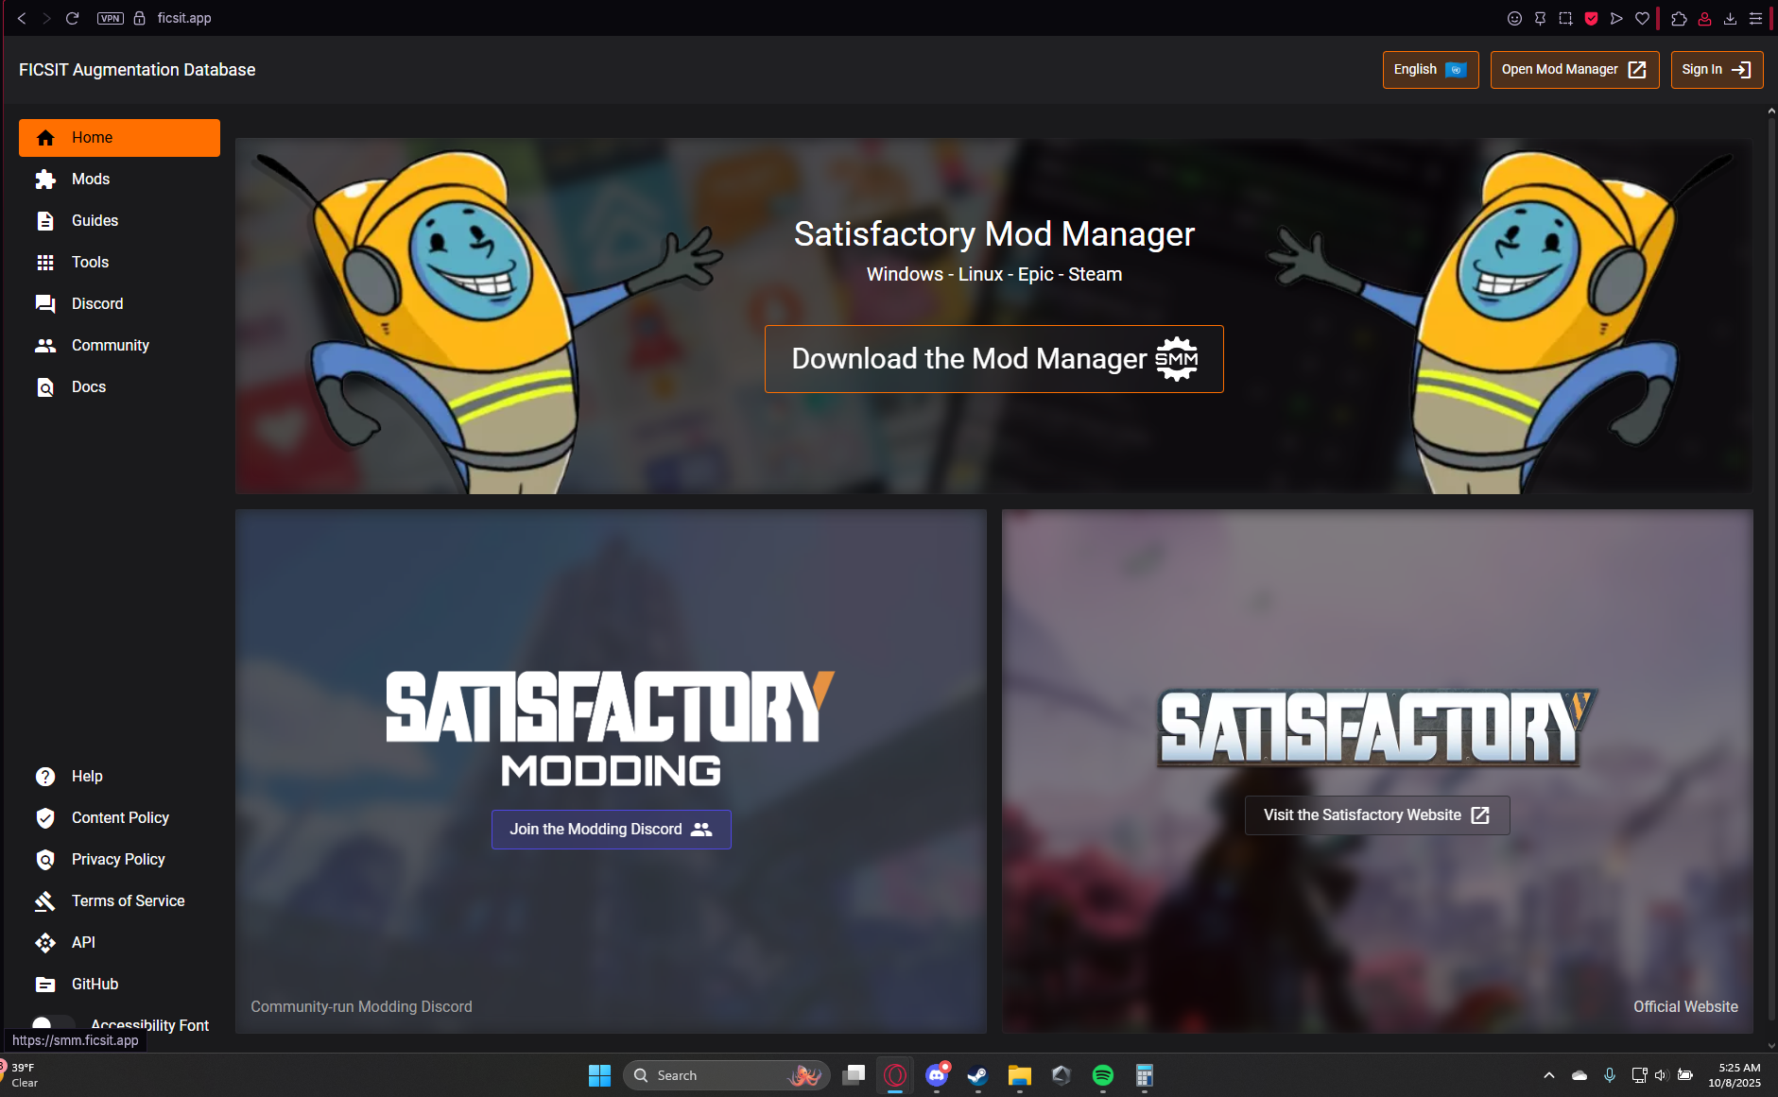Click Download the Mod Manager button
The height and width of the screenshot is (1097, 1778).
(x=994, y=359)
